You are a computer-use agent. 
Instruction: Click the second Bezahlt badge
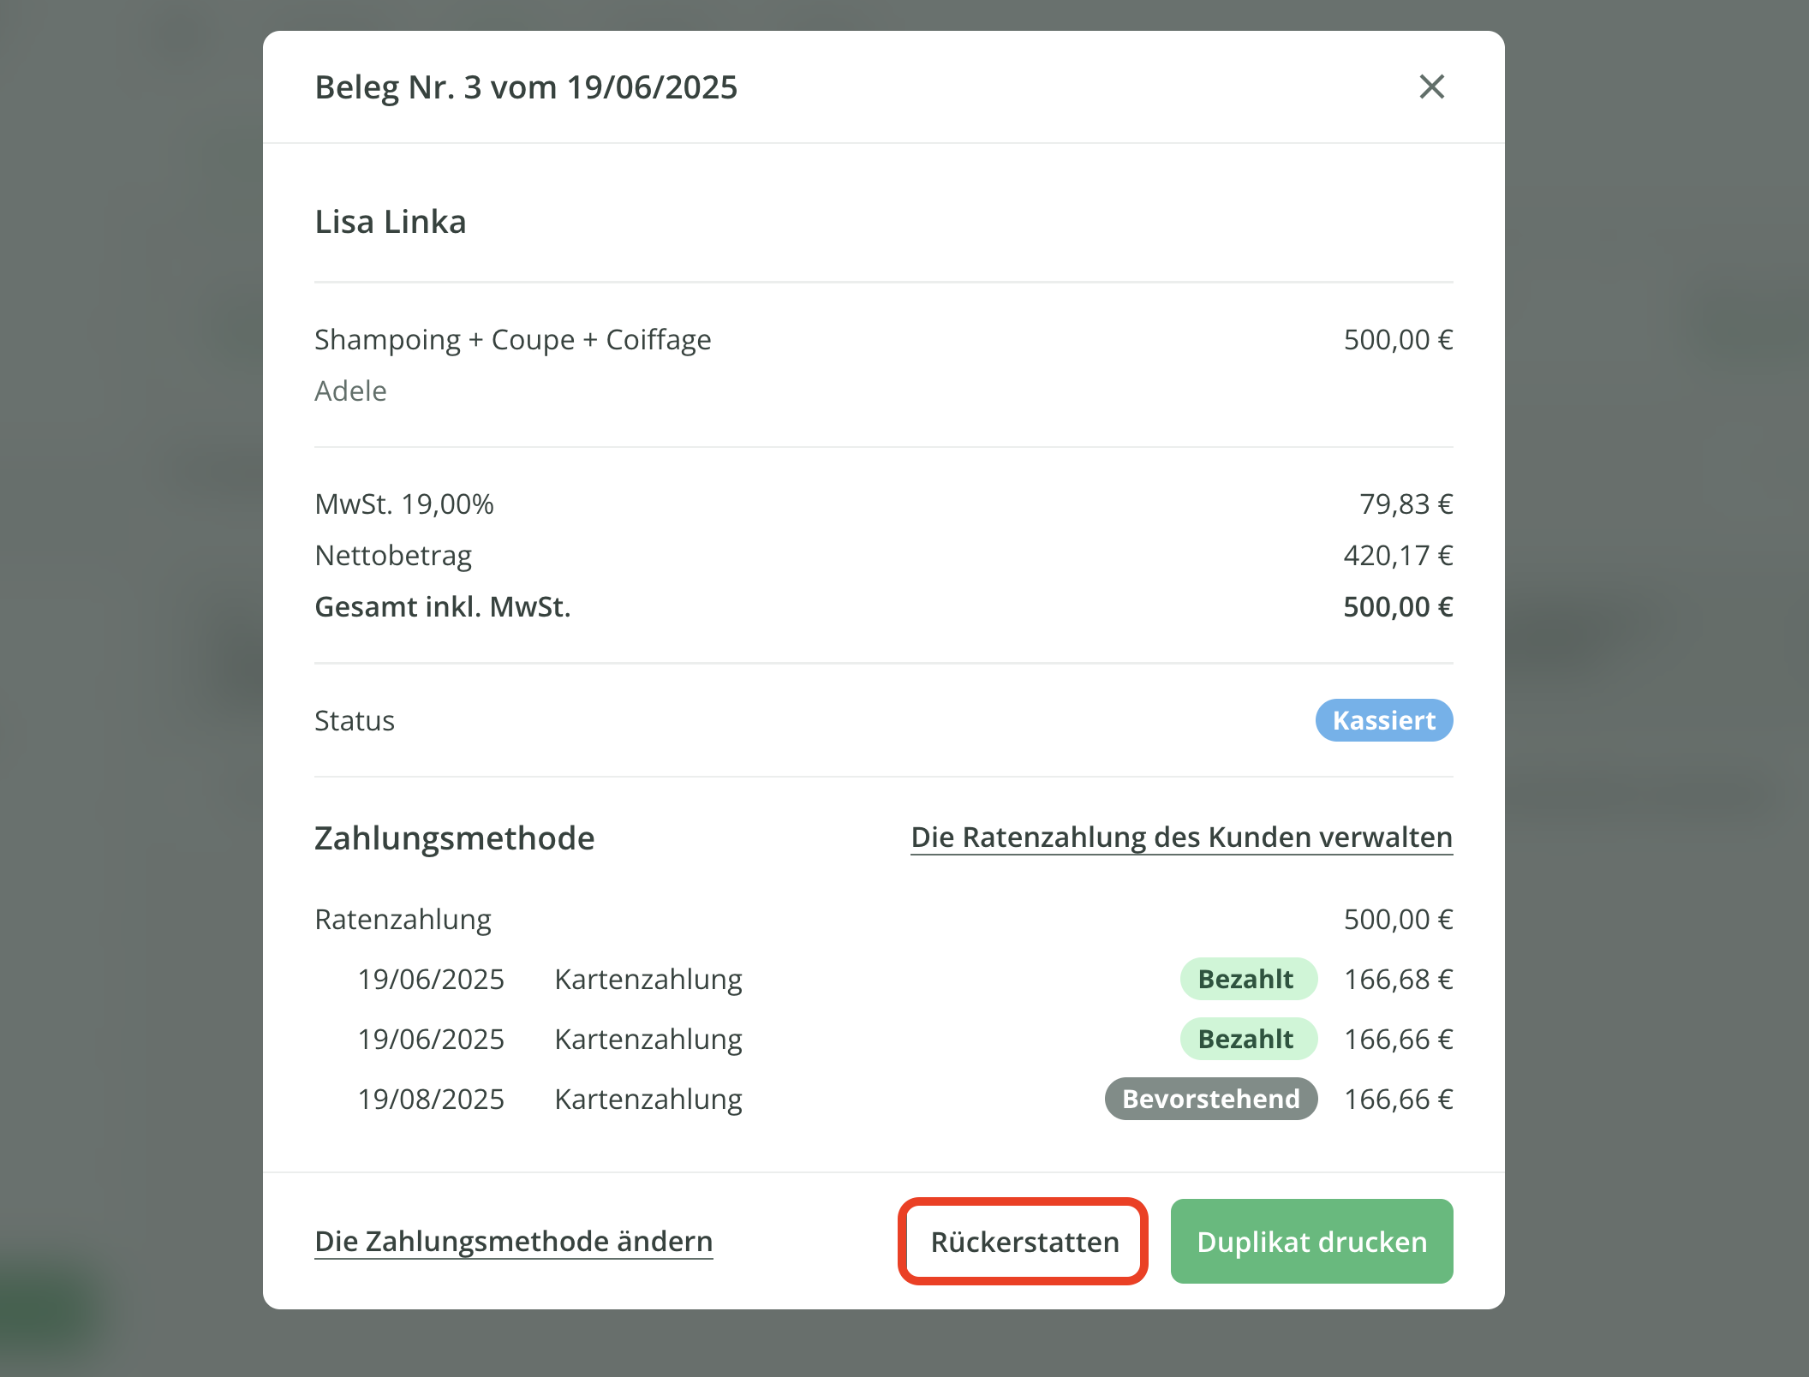1247,1039
